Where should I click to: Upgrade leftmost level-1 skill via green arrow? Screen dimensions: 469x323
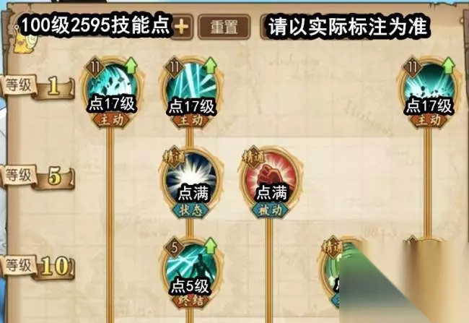click(131, 66)
